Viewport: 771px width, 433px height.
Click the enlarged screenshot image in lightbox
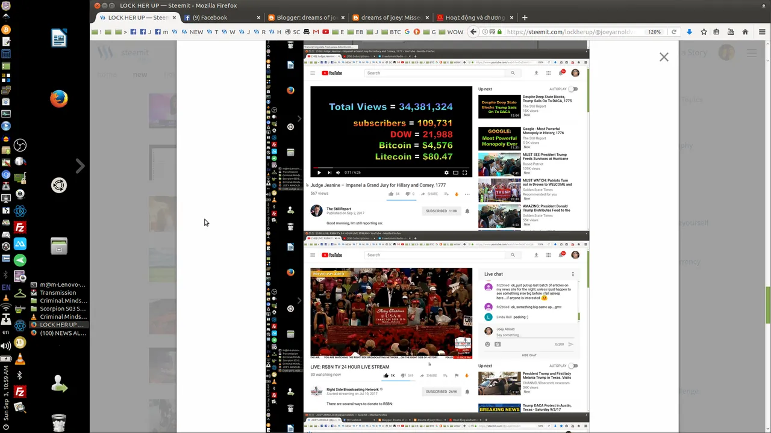(427, 237)
